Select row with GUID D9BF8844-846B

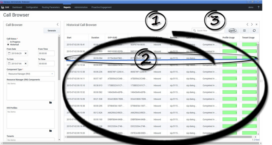click(x=160, y=119)
